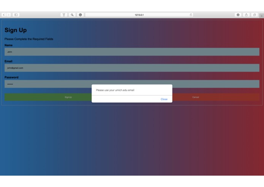Click the filter extension icon in toolbar
The width and height of the screenshot is (264, 187).
64,15
